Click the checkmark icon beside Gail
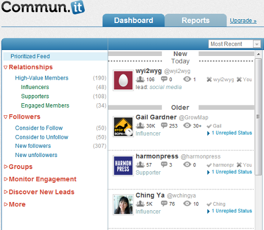The image size is (264, 230). pos(209,126)
